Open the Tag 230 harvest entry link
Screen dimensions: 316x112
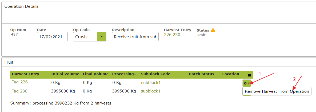[20, 91]
